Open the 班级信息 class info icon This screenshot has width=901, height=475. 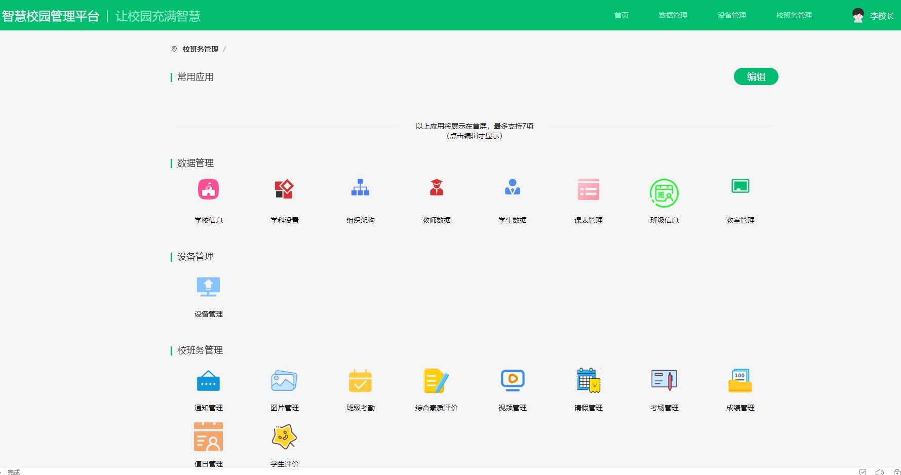pyautogui.click(x=664, y=193)
